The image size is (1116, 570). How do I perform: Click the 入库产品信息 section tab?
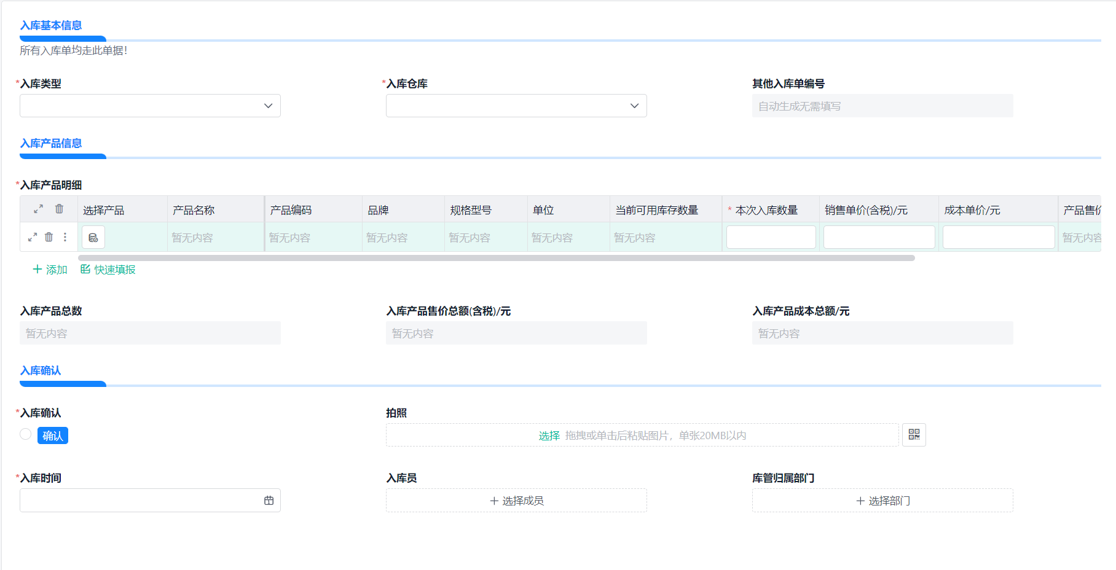click(51, 144)
